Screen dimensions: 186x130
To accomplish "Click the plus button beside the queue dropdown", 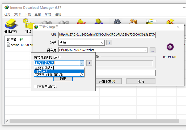I will [89, 63].
